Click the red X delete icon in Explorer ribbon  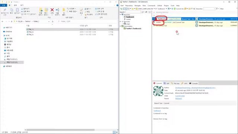[52, 10]
